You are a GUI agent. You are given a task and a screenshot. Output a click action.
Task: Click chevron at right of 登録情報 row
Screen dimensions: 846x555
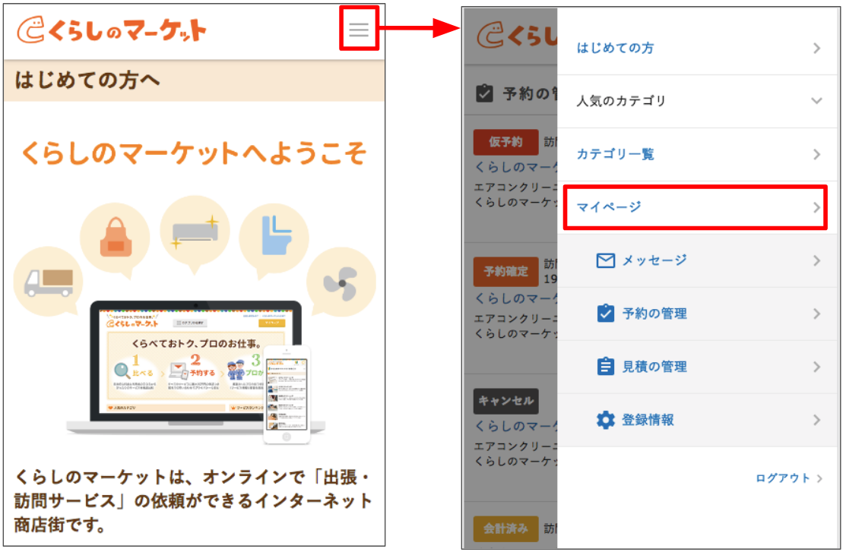[x=817, y=420]
